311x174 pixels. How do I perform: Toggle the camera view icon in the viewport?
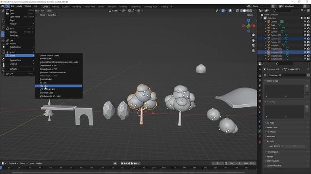click(253, 45)
